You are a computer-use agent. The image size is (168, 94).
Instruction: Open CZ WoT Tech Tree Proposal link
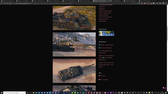click(x=105, y=17)
